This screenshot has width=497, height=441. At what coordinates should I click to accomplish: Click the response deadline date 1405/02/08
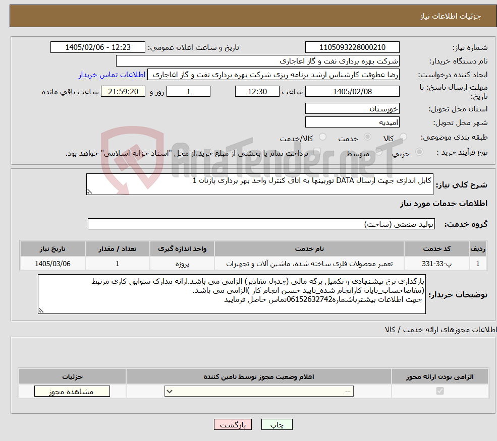352,92
